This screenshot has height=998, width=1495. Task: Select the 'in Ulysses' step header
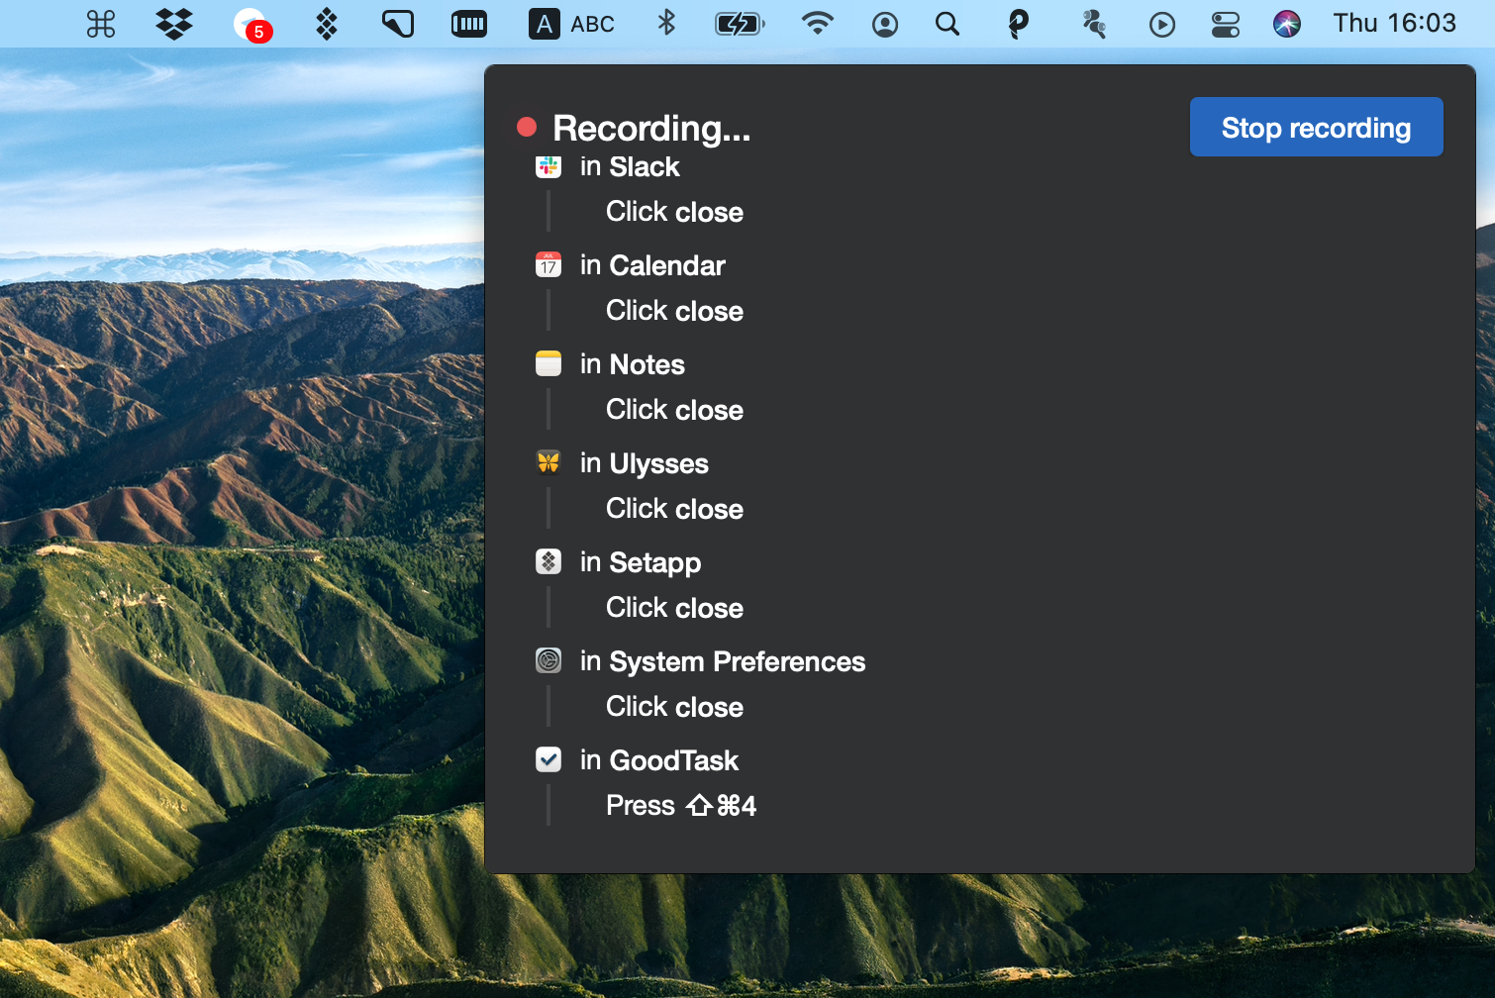tap(645, 463)
